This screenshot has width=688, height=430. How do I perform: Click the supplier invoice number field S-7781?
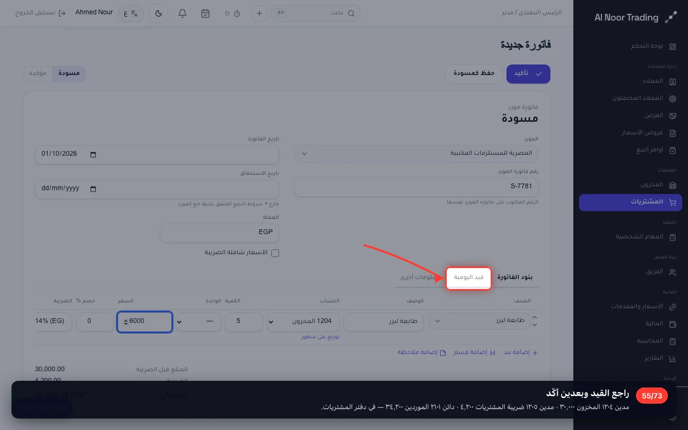tap(417, 187)
